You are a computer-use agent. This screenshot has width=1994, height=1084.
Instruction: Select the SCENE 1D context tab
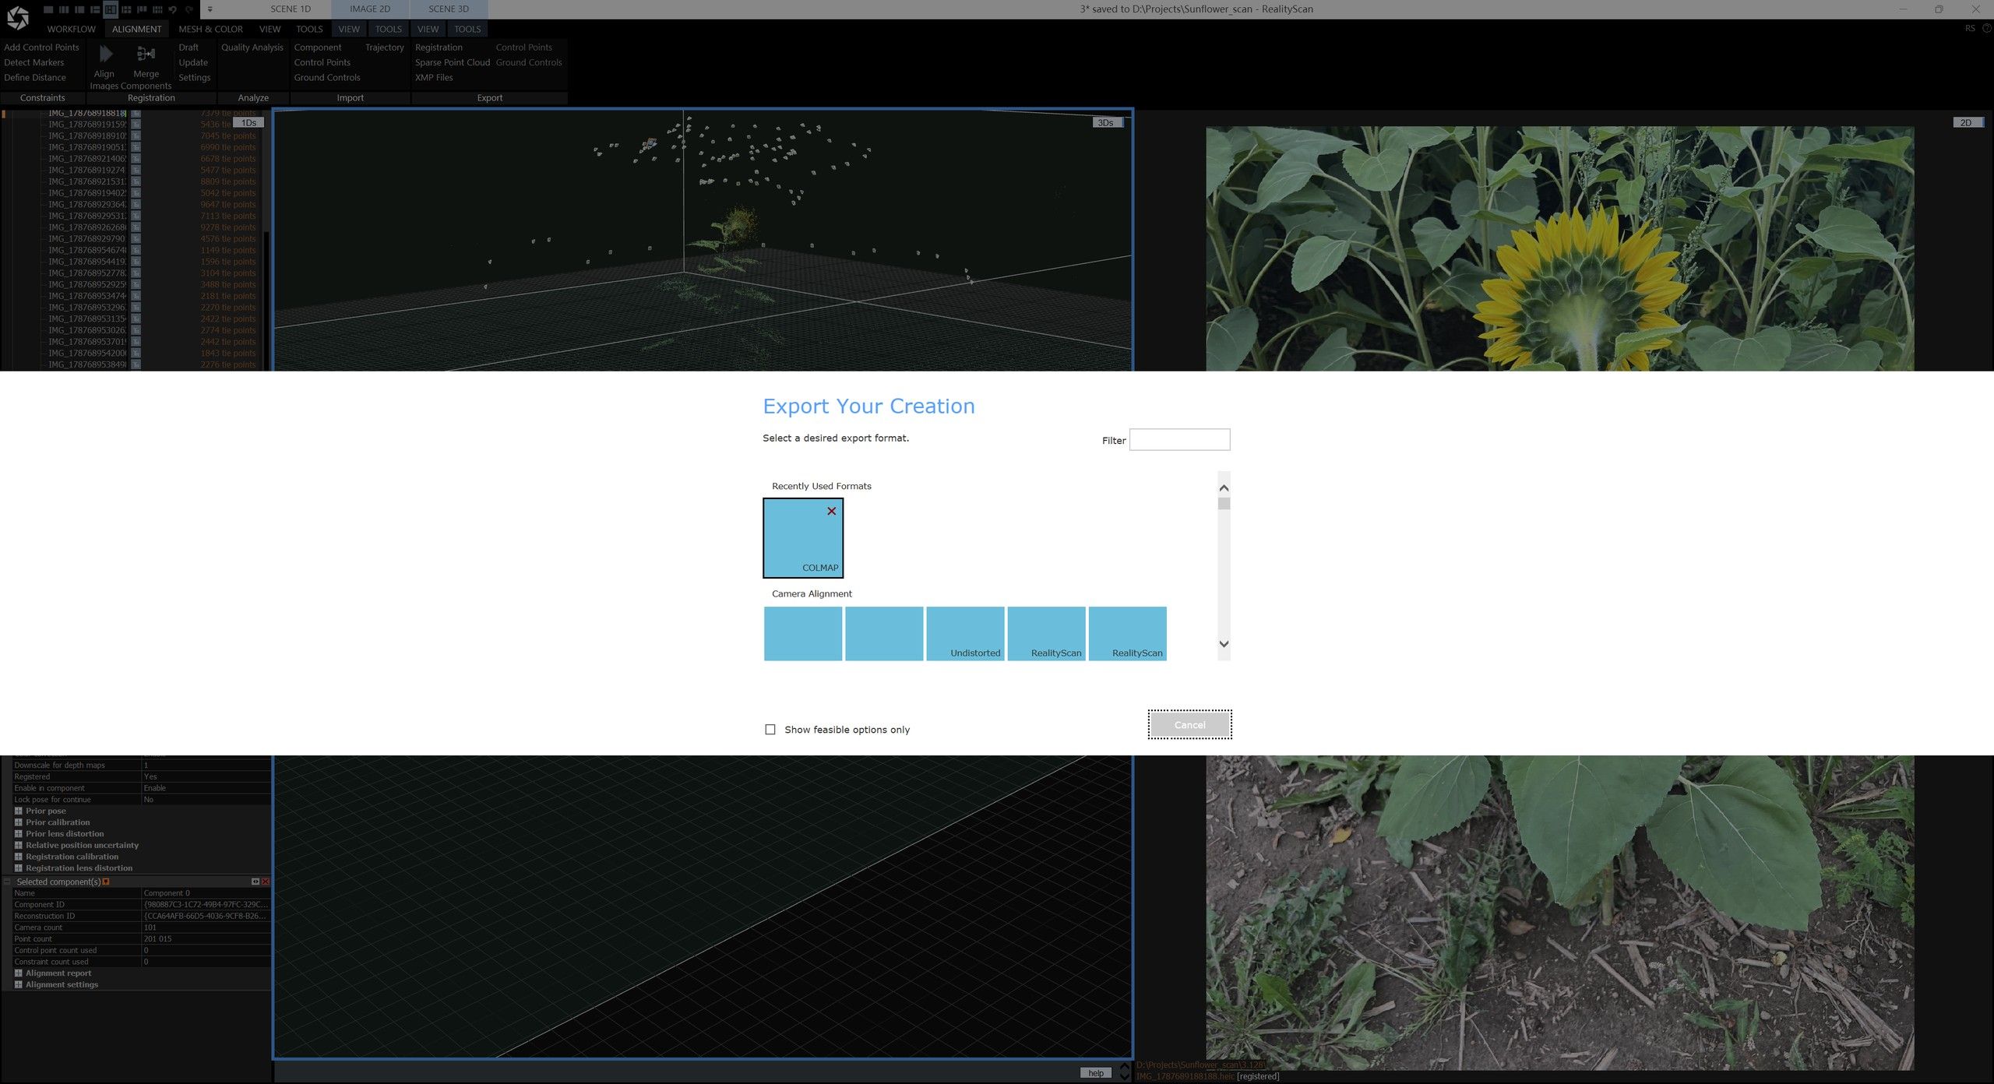(291, 9)
